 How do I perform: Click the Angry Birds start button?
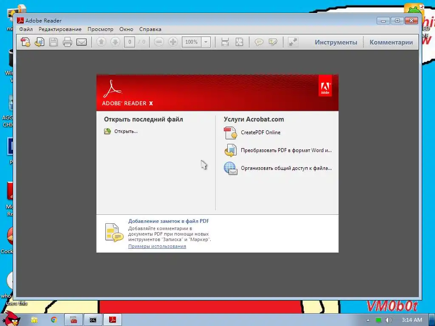pyautogui.click(x=11, y=319)
